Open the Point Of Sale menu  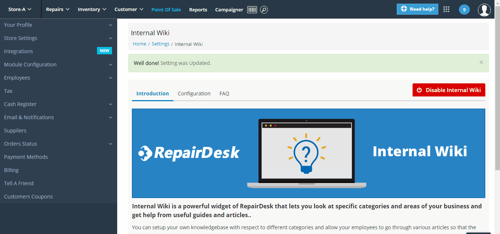(x=166, y=10)
